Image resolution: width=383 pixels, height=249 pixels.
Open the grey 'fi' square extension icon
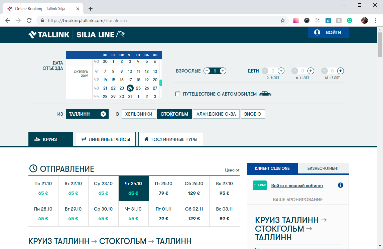click(x=339, y=20)
